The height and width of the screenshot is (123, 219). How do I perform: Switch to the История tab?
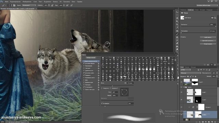tap(202, 10)
